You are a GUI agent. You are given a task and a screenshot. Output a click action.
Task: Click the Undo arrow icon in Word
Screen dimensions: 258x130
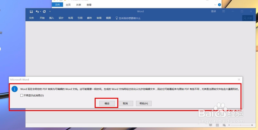point(37,12)
